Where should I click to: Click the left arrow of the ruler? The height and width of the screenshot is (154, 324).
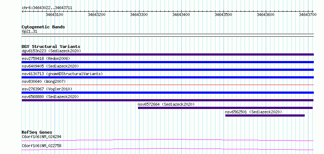click(x=23, y=11)
